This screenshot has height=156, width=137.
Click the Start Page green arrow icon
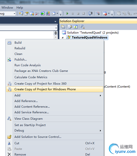point(43,13)
